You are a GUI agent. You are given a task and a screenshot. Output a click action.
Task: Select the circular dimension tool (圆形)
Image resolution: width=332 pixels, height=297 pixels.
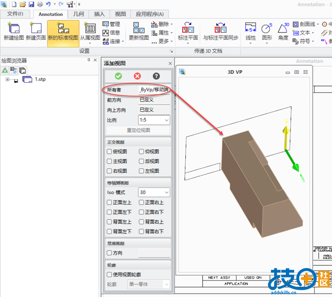tap(267, 33)
